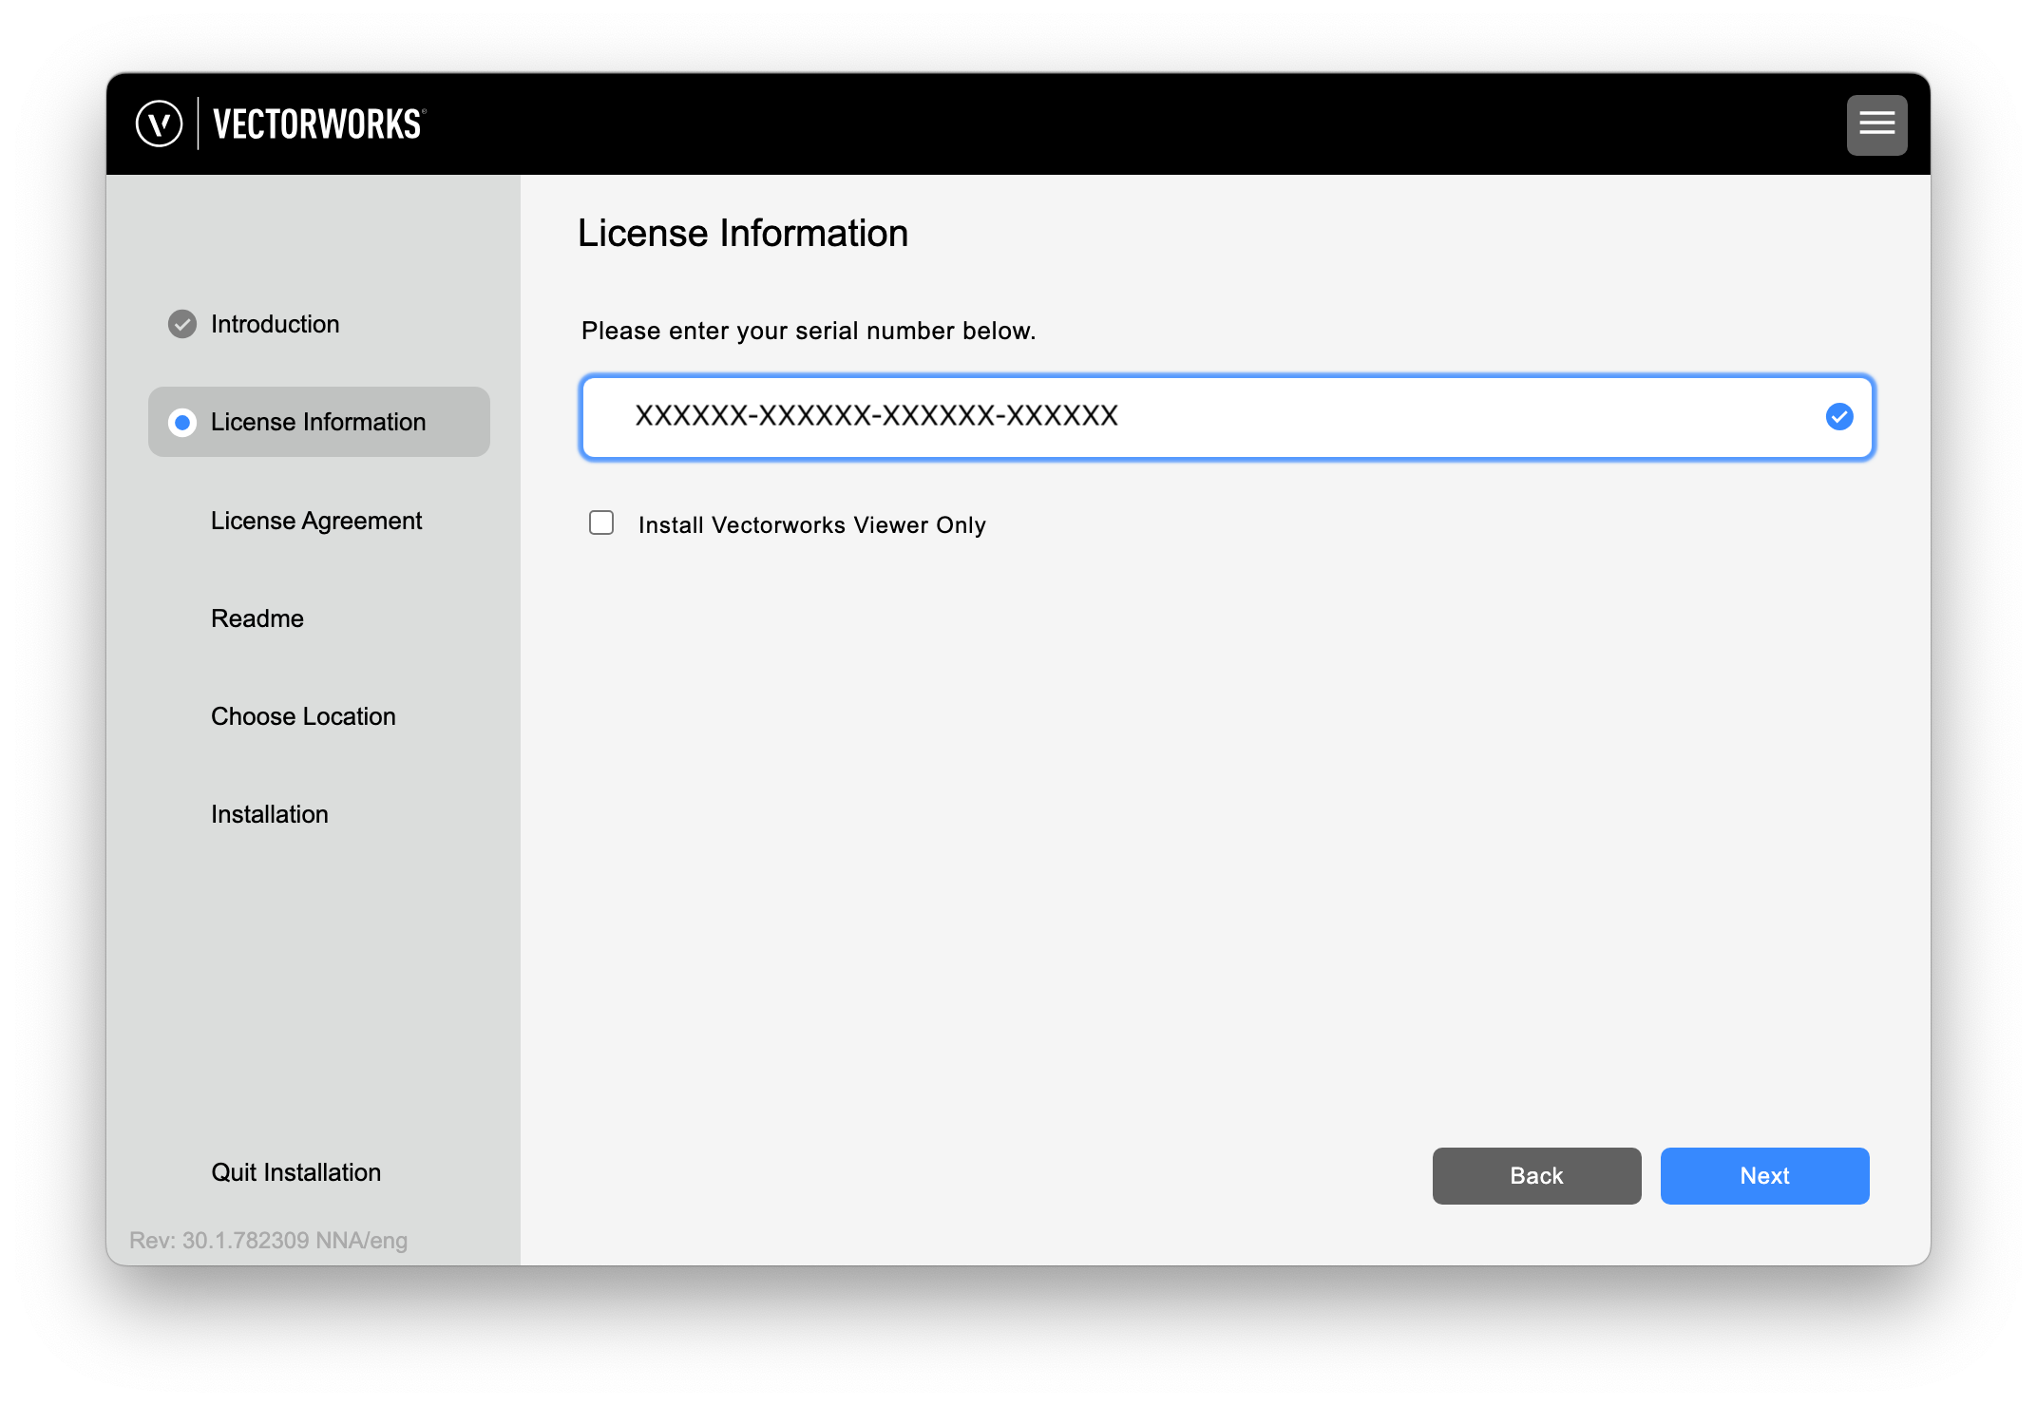Click the Install Vectorworks Viewer Only label
The height and width of the screenshot is (1406, 2037).
(811, 524)
